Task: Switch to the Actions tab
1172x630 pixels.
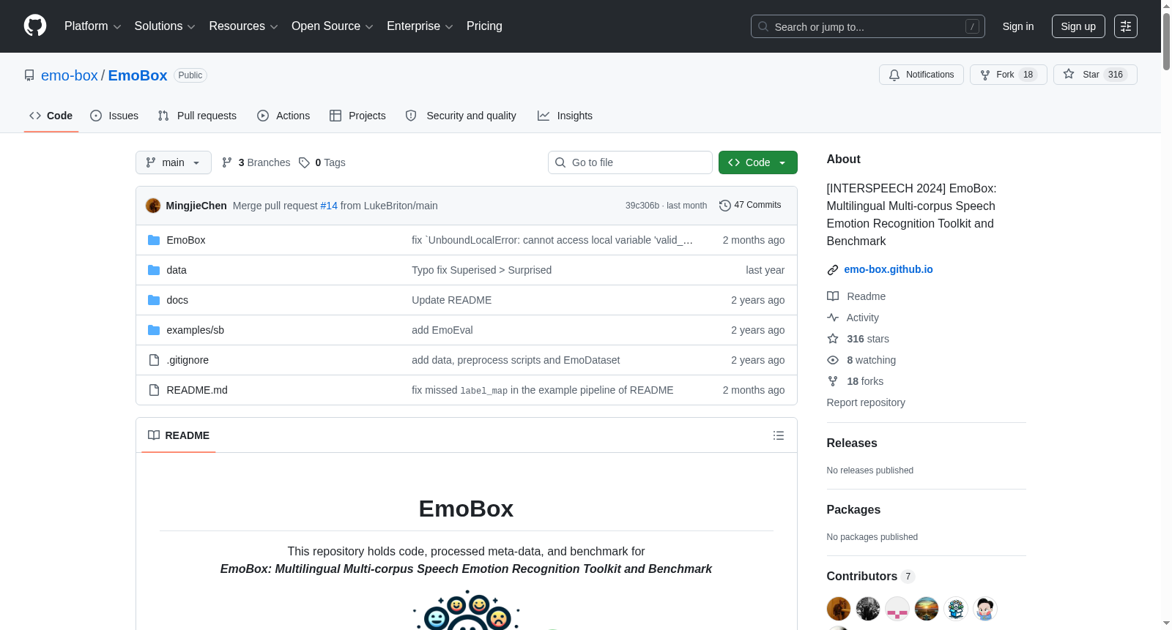Action: click(283, 116)
